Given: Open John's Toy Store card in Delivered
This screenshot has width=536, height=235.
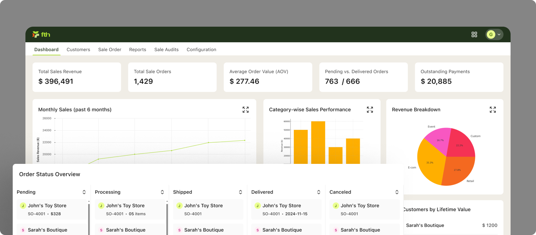Looking at the screenshot, I should point(286,210).
